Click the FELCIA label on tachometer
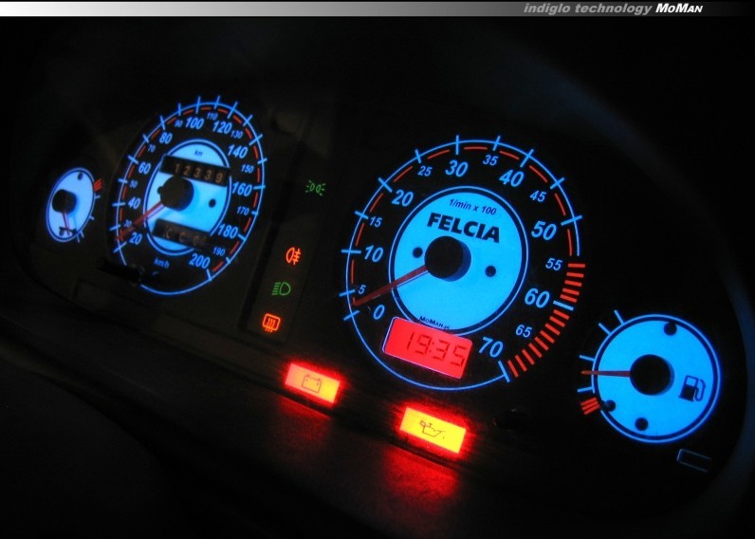This screenshot has height=539, width=755. tap(463, 222)
